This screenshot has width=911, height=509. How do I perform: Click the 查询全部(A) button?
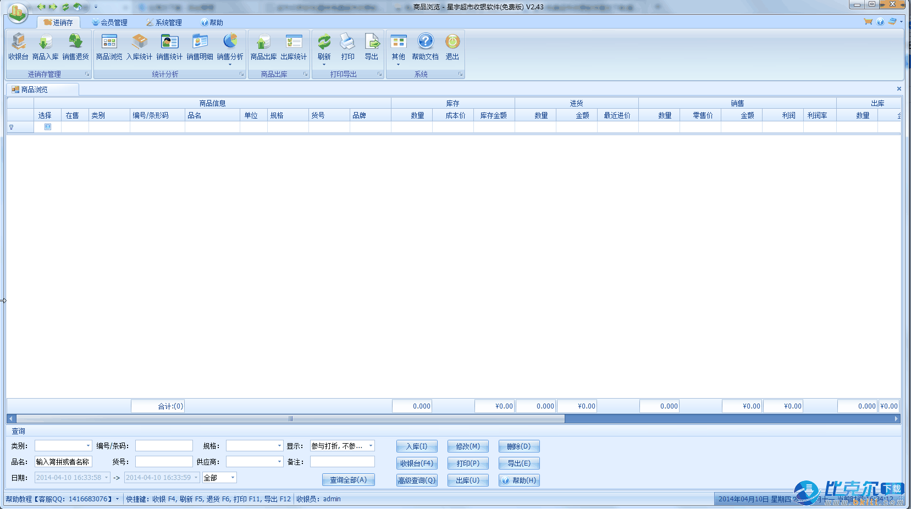click(348, 480)
